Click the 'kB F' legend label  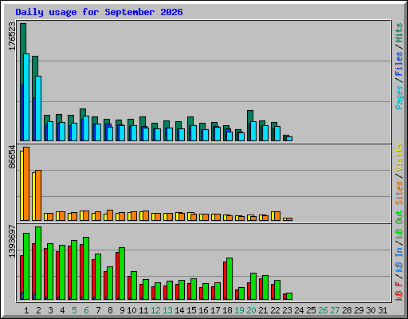point(399,290)
